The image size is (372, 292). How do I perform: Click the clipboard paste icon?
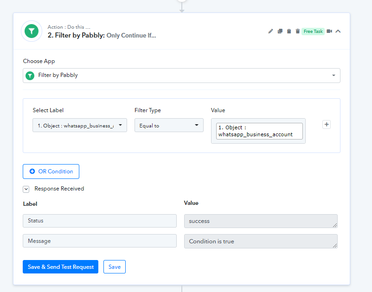coord(289,31)
